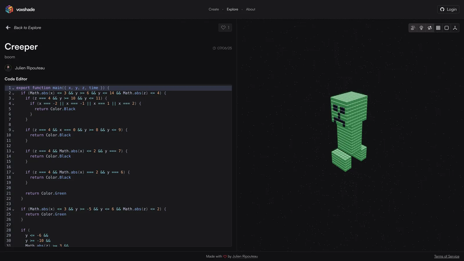Screen dimensions: 464x261
Task: Click the author name Julien Ripouteau below title
Action: point(30,68)
